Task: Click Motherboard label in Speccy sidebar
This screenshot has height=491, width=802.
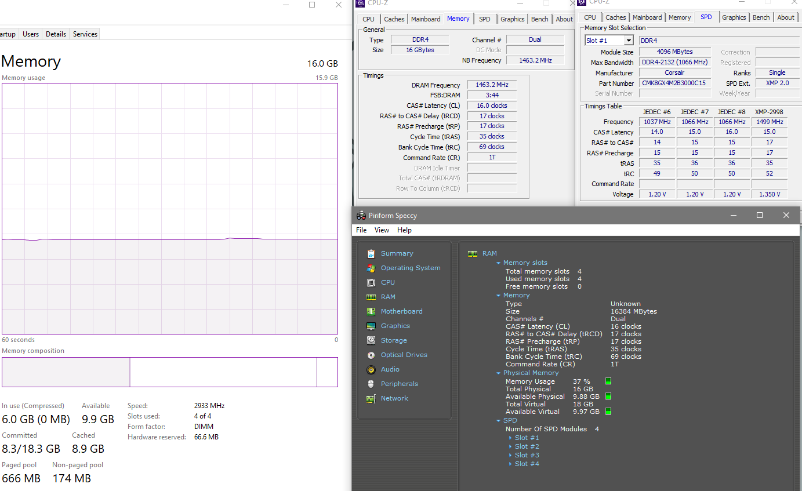Action: tap(402, 311)
